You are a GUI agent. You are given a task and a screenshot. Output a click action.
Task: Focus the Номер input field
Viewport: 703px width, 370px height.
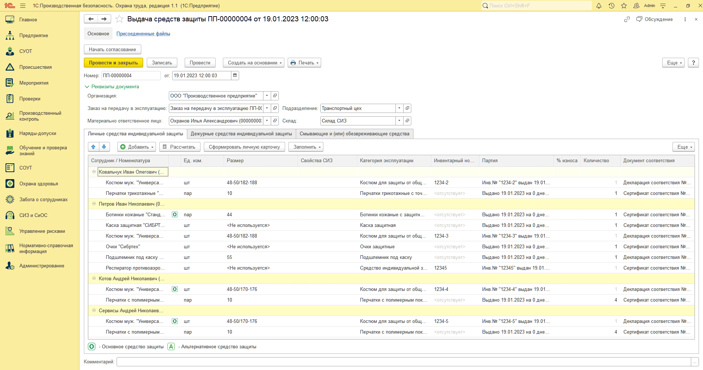coord(131,75)
